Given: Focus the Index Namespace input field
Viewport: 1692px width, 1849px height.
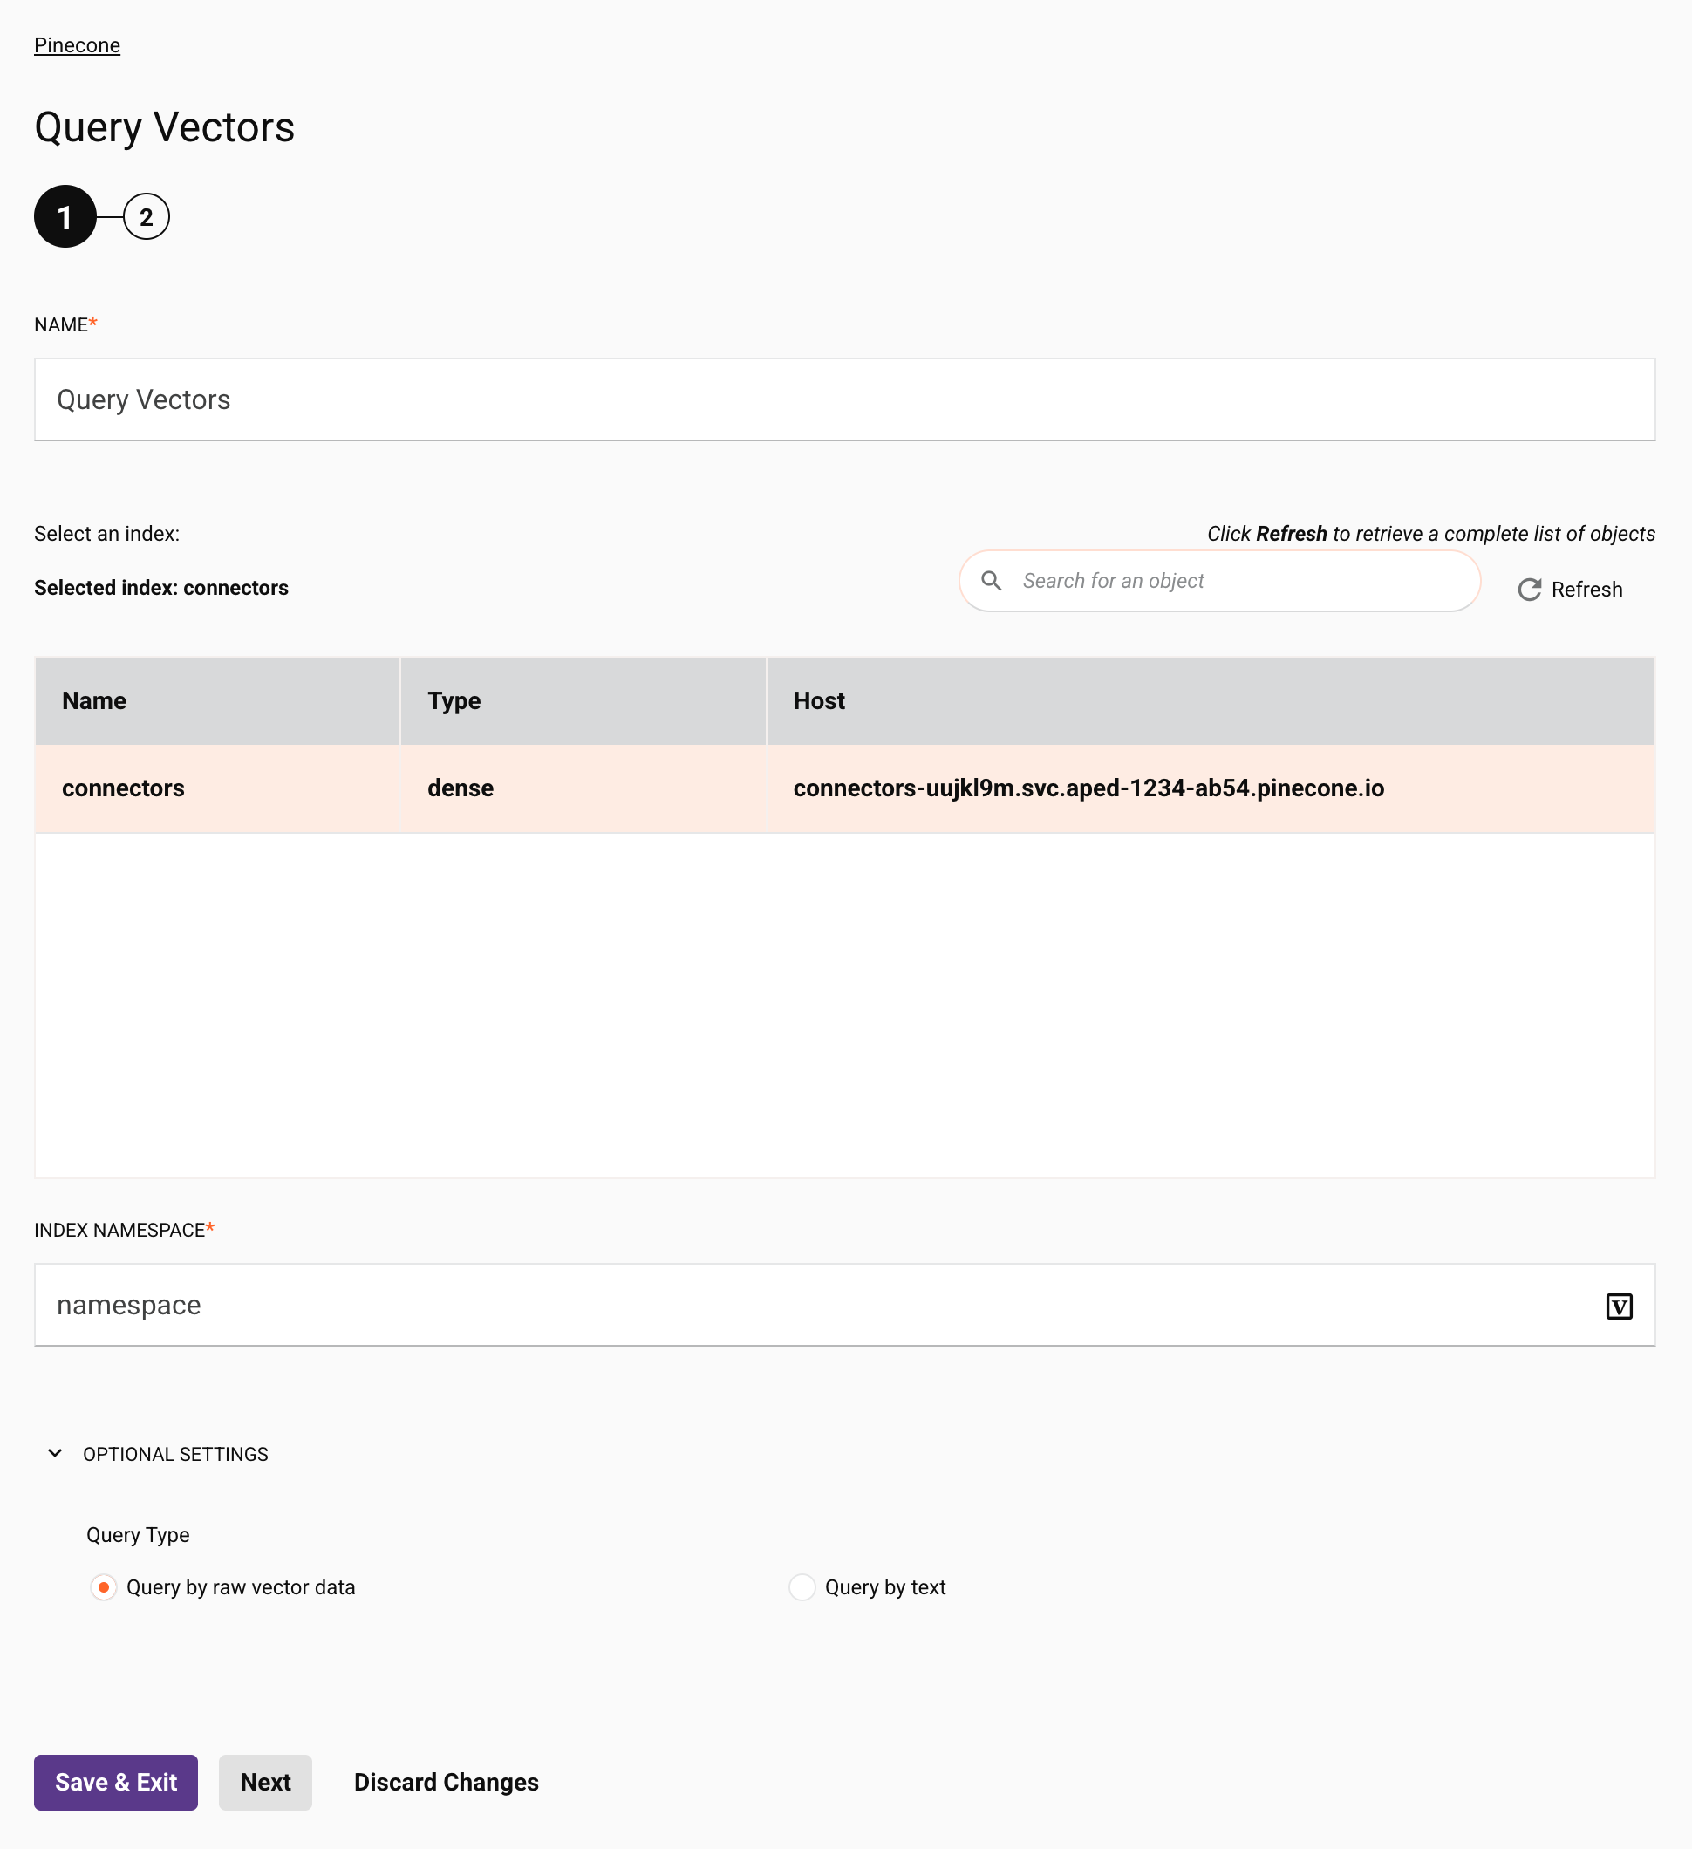Looking at the screenshot, I should pos(844,1305).
